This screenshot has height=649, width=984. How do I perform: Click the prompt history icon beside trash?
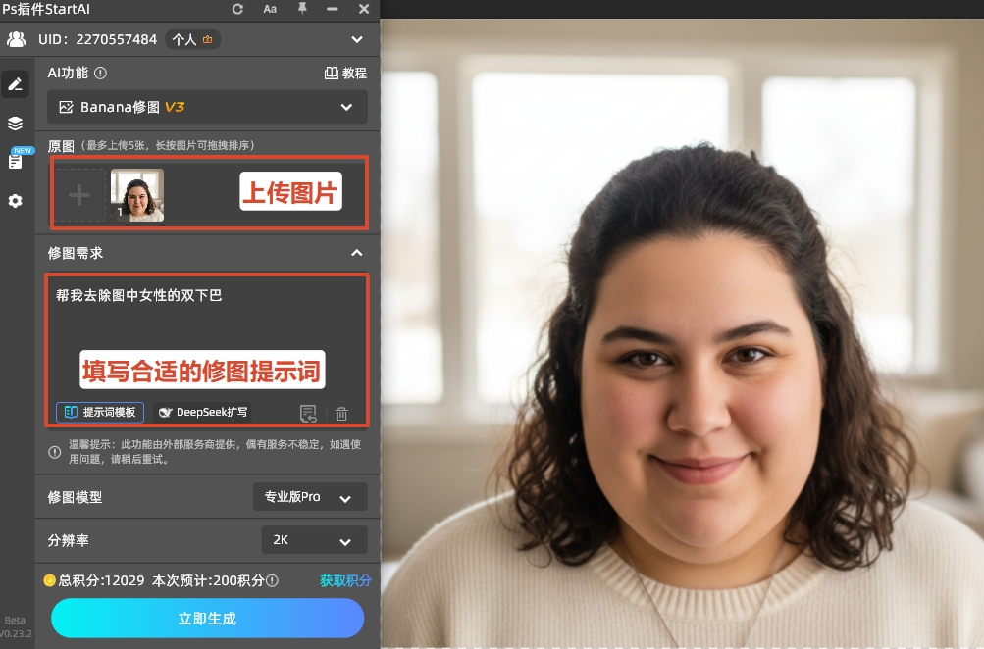(308, 414)
